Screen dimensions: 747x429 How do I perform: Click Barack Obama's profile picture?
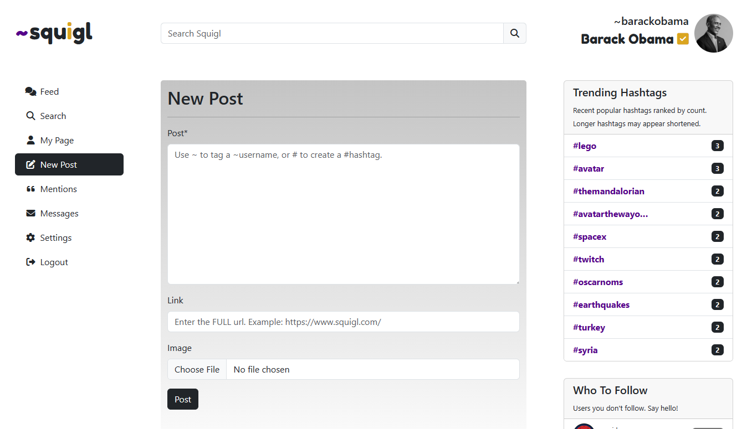tap(713, 33)
